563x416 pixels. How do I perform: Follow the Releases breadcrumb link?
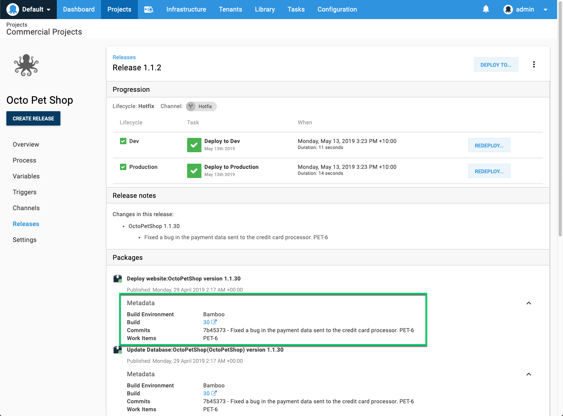pos(124,57)
